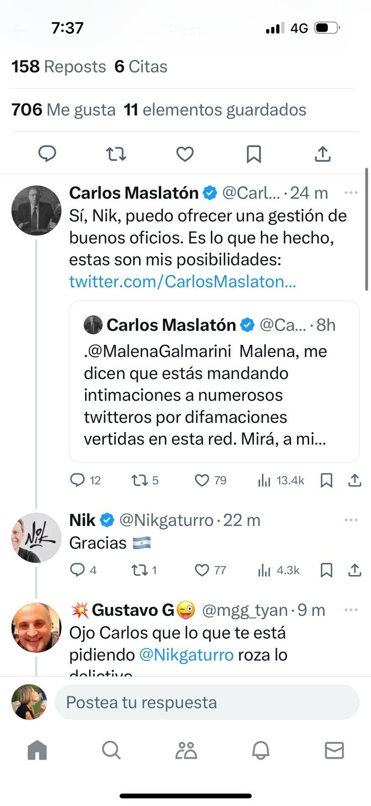Tap the "Postea tu respuesta" reply field
Viewport: 371px width, 806px height.
207,702
